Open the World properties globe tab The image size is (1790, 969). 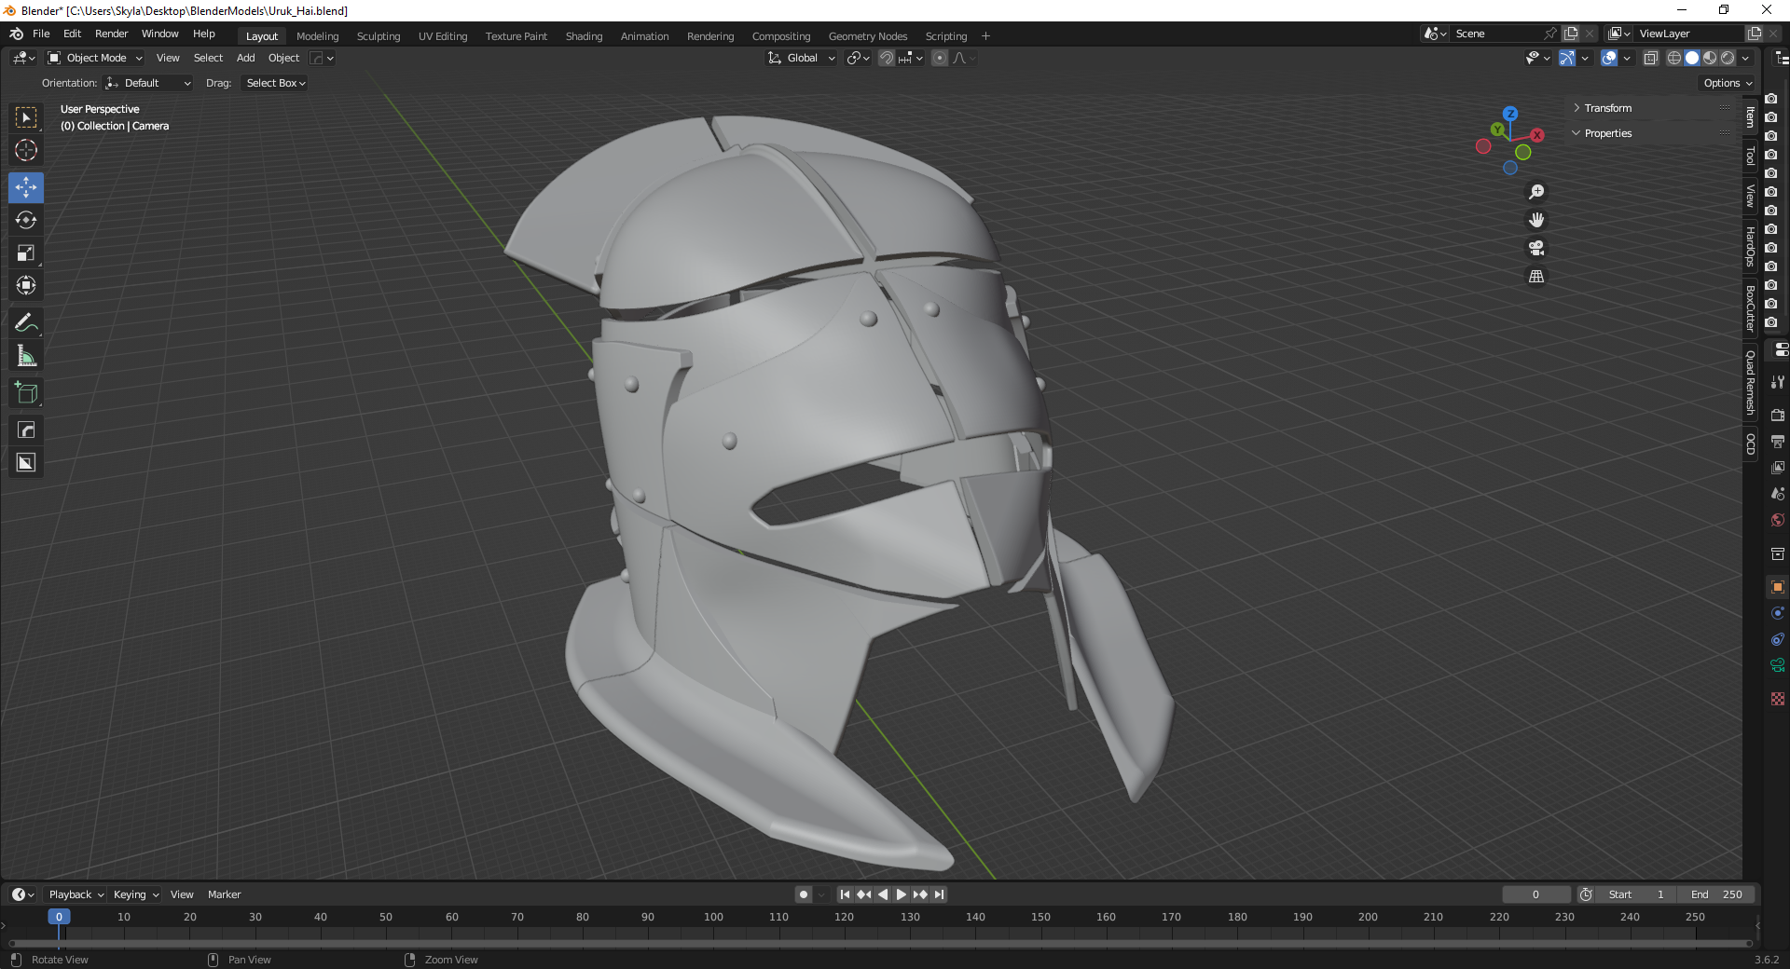point(1778,520)
